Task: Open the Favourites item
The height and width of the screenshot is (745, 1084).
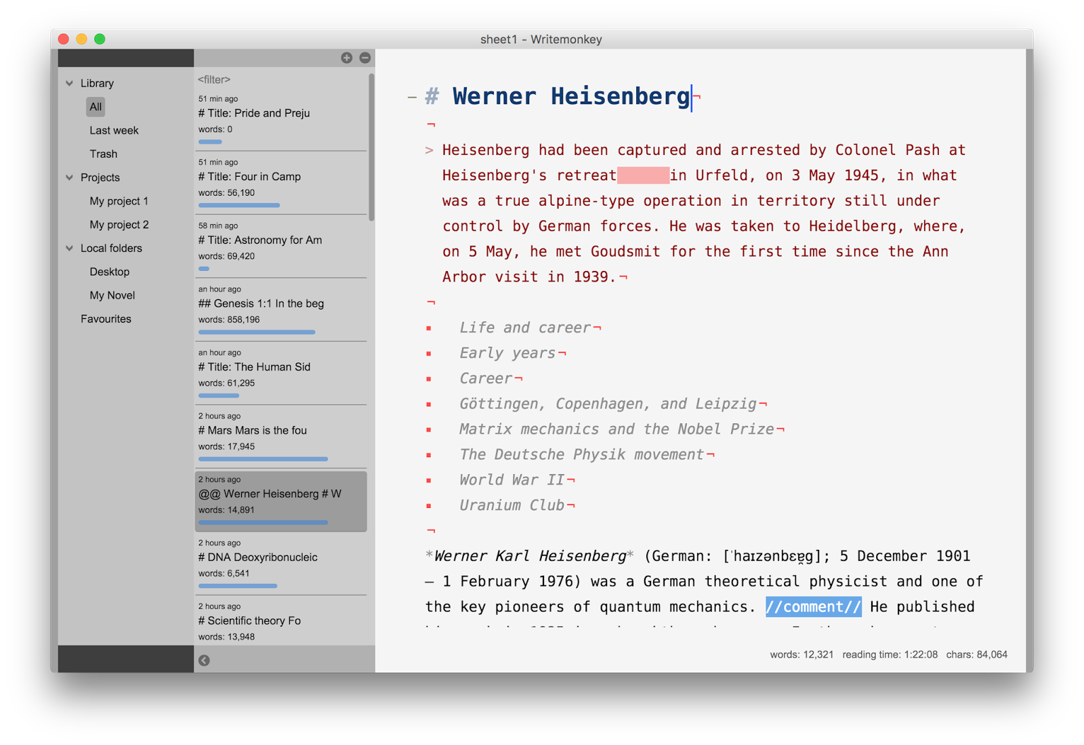Action: (x=106, y=319)
